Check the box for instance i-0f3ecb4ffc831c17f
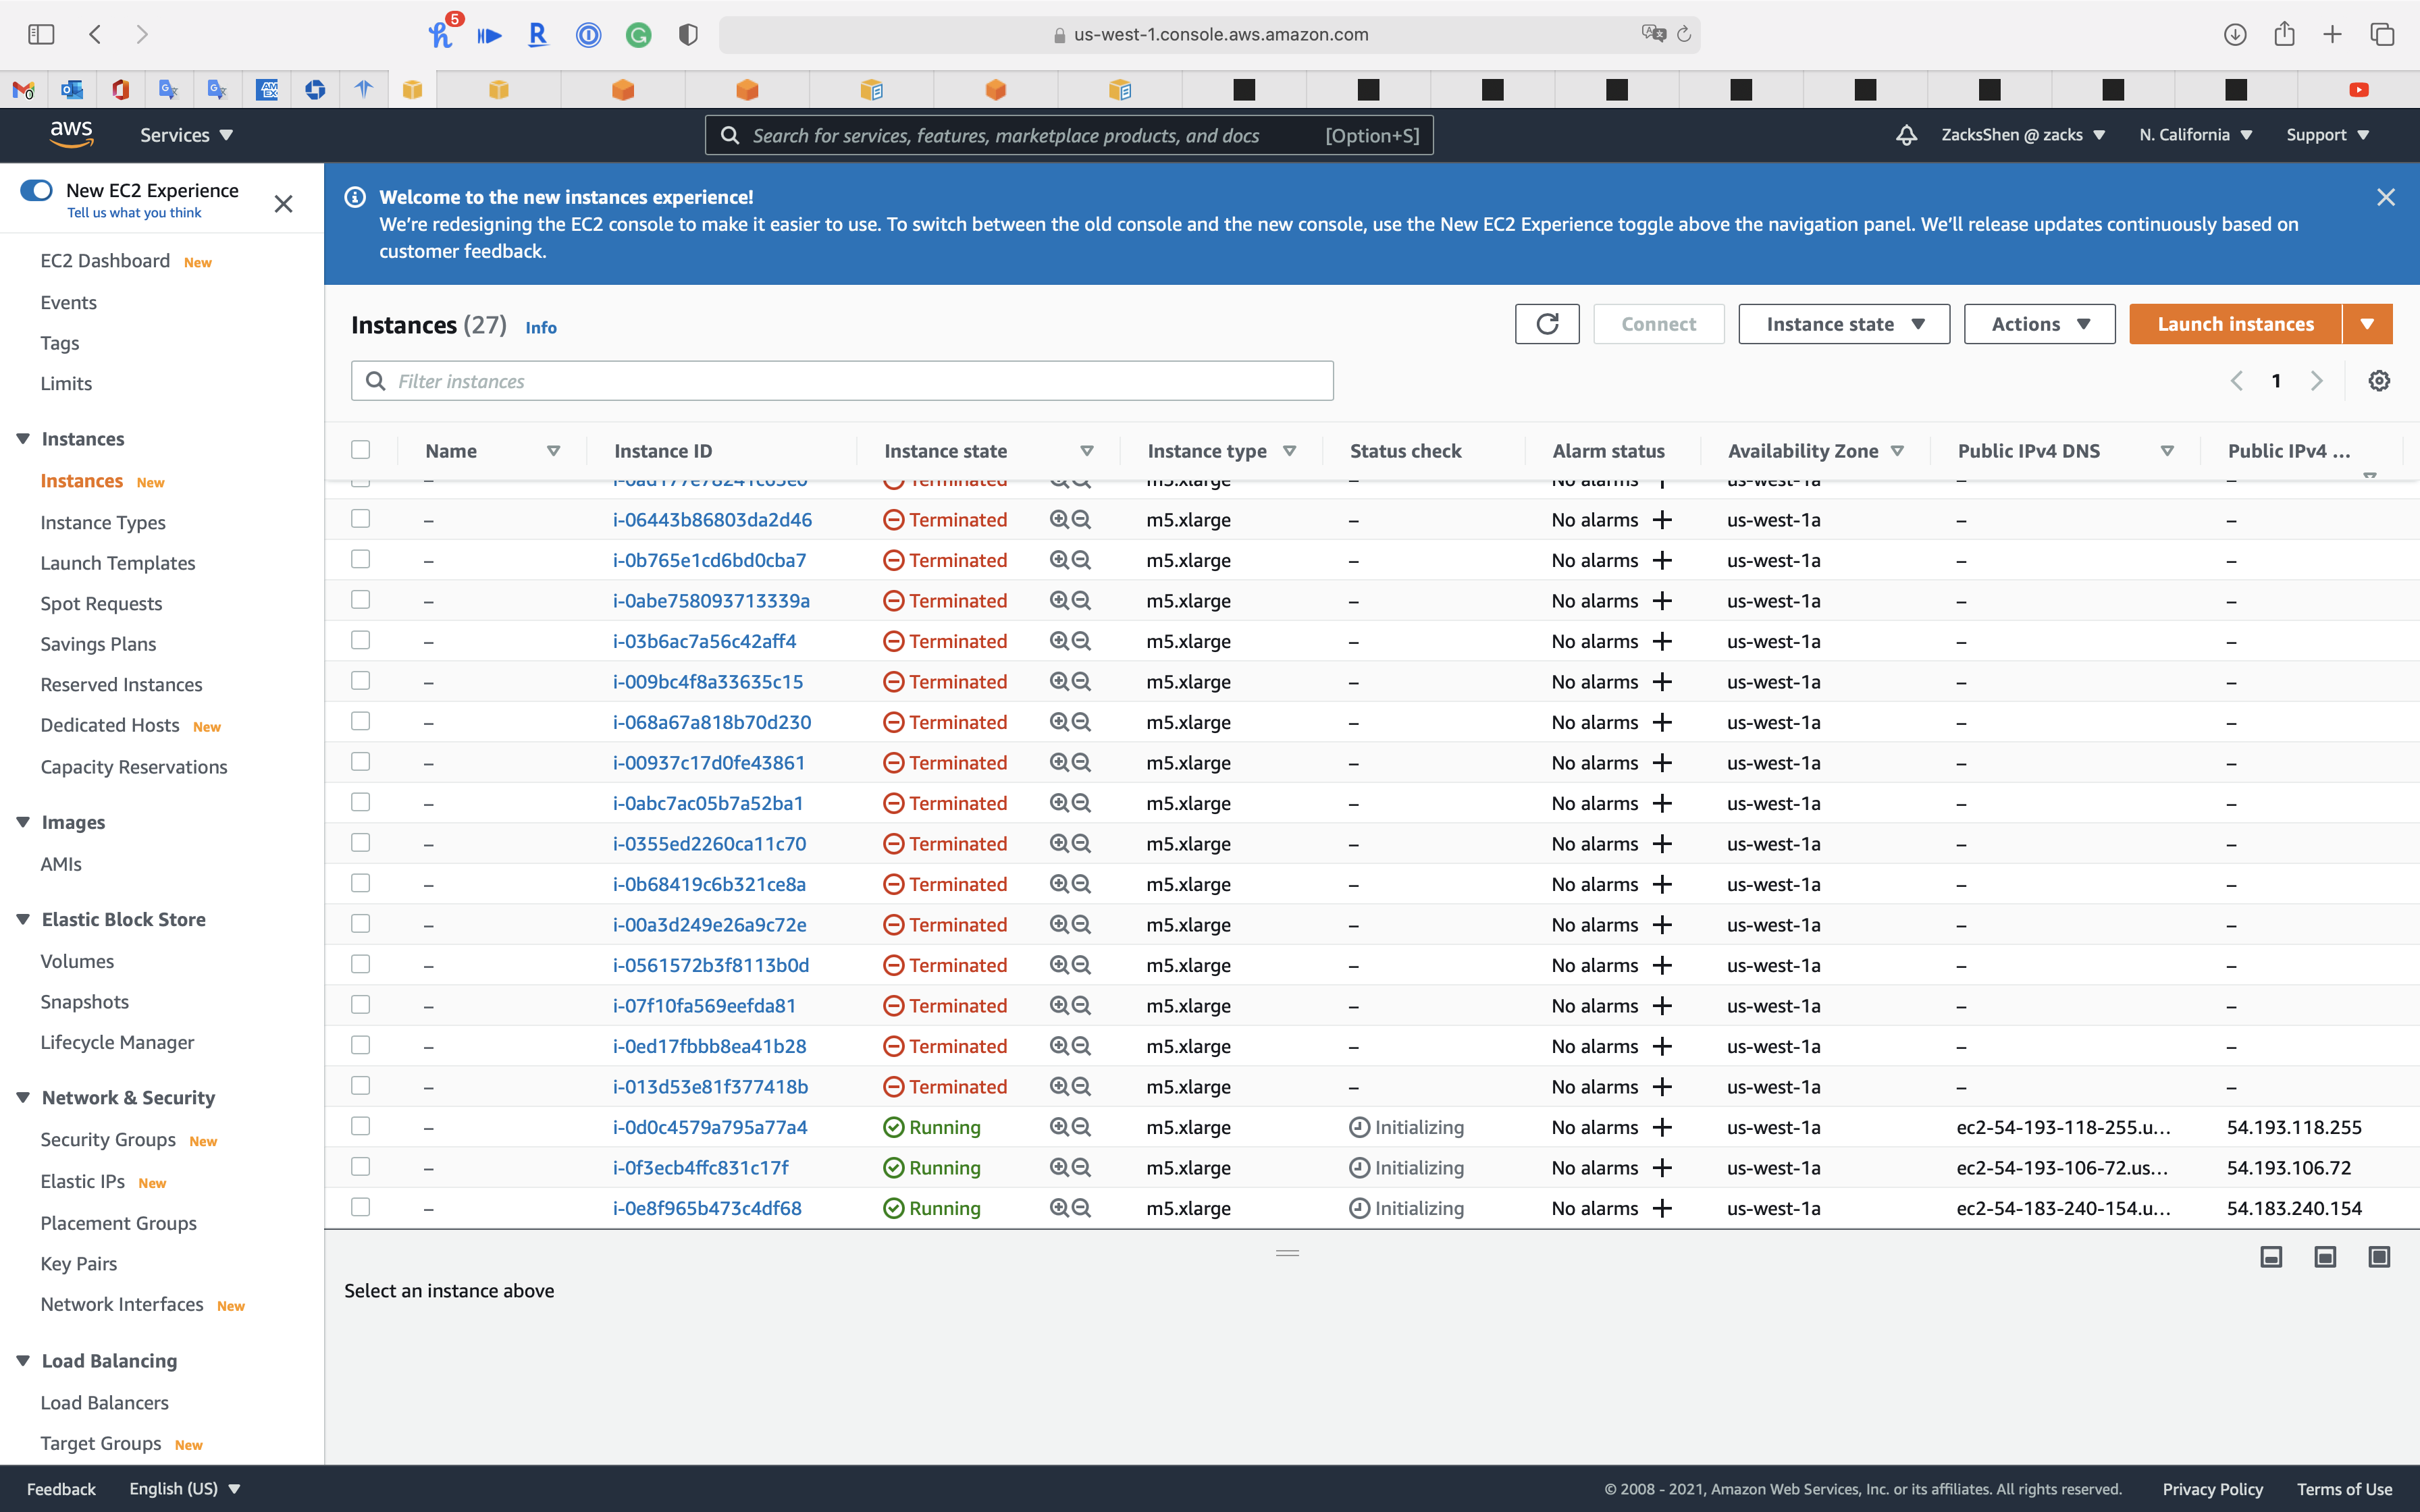The image size is (2420, 1512). tap(361, 1167)
